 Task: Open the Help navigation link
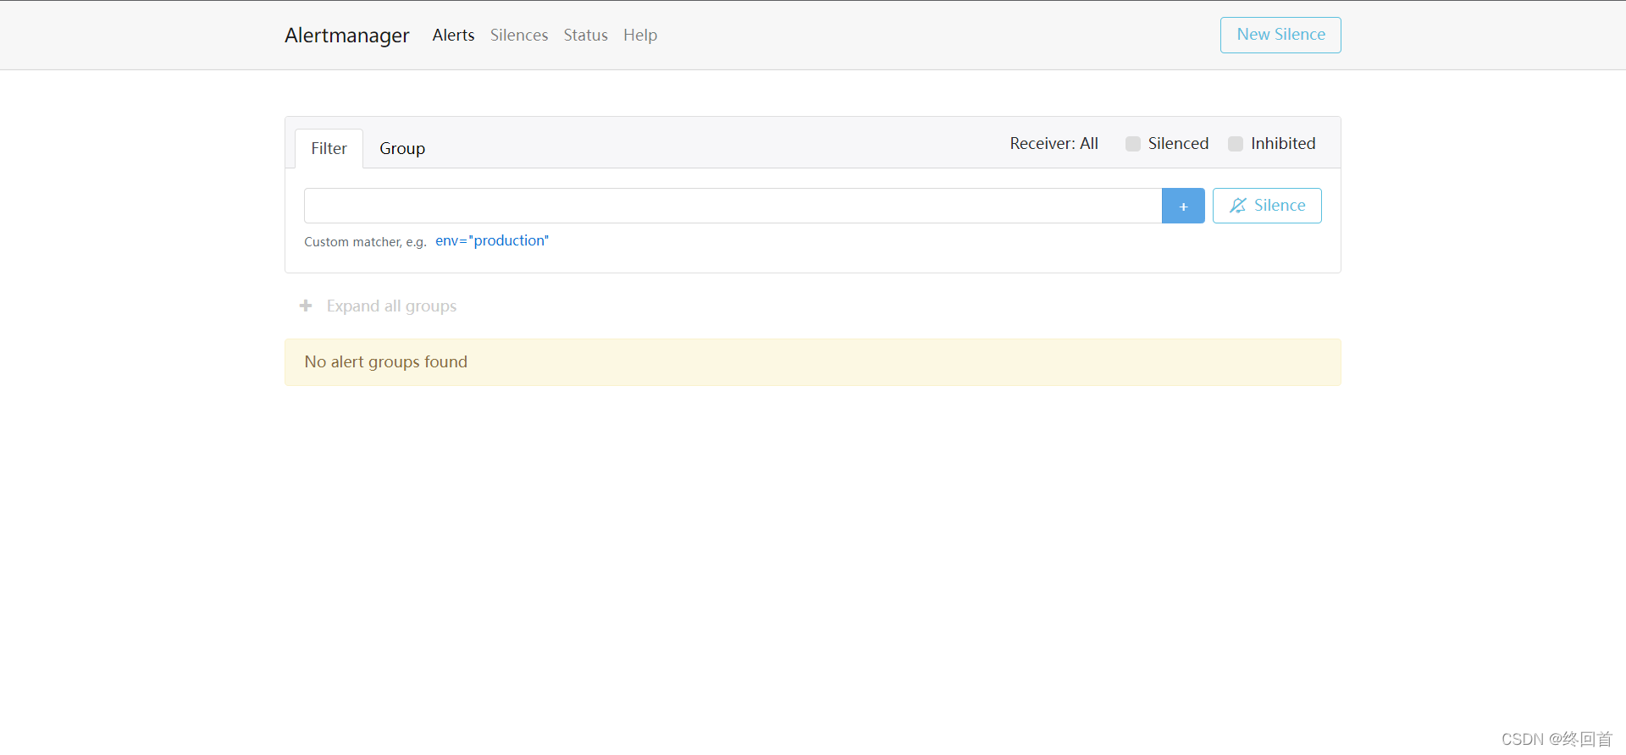click(640, 36)
